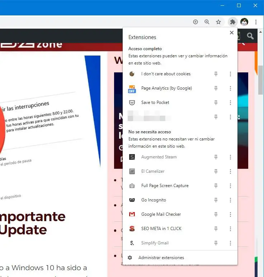Bookmark this page with the star icon
This screenshot has height=277, width=264.
pos(218,22)
